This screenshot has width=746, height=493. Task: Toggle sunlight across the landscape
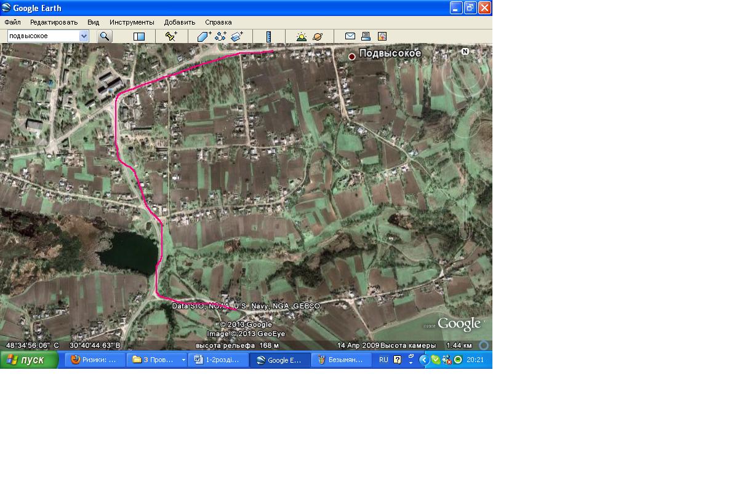(301, 36)
